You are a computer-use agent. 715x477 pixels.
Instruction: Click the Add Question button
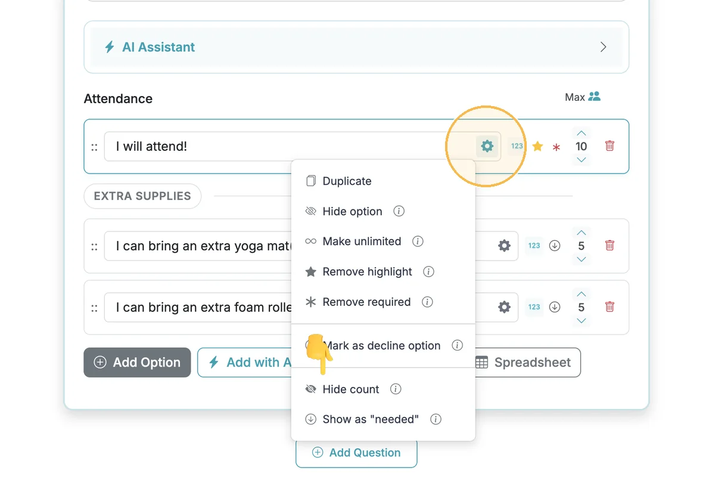[x=356, y=453]
